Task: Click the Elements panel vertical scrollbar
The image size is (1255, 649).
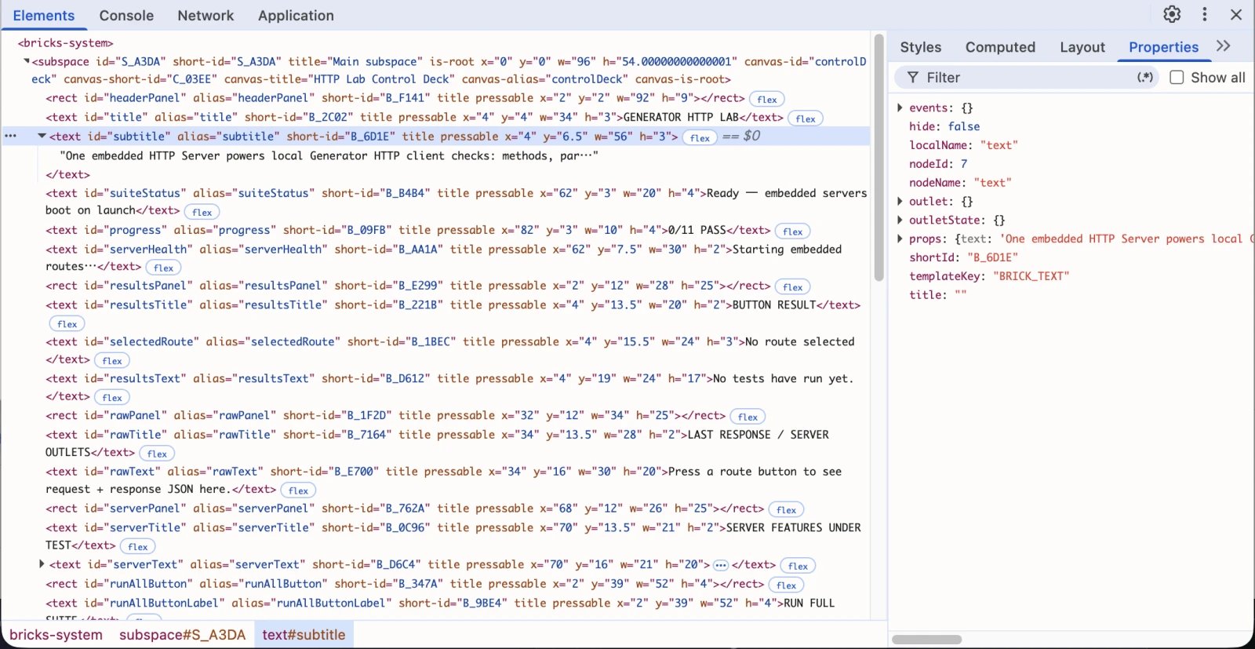Action: click(878, 157)
